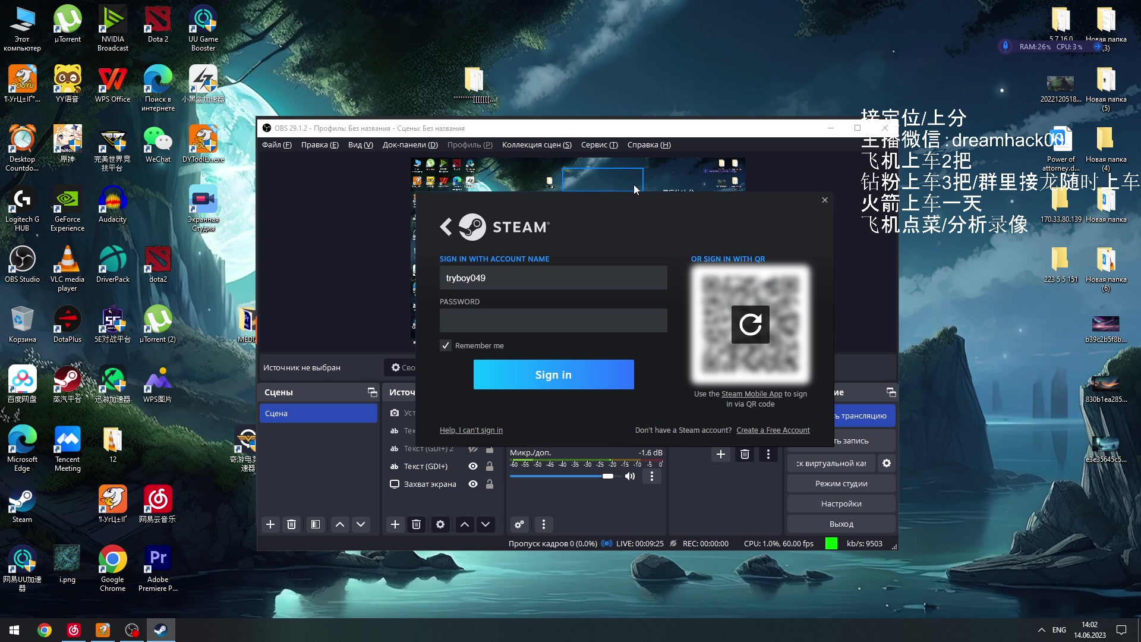Viewport: 1141px width, 642px height.
Task: Open scene filters icon in the Scenes panel
Action: click(x=316, y=524)
